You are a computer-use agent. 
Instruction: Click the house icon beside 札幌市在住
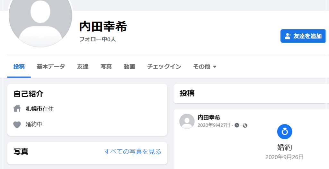click(17, 108)
